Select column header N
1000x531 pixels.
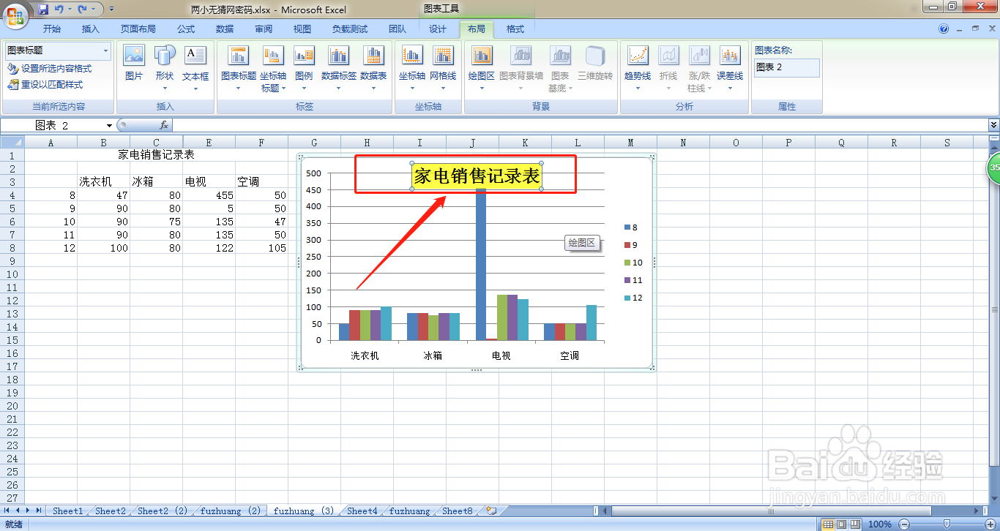(683, 143)
